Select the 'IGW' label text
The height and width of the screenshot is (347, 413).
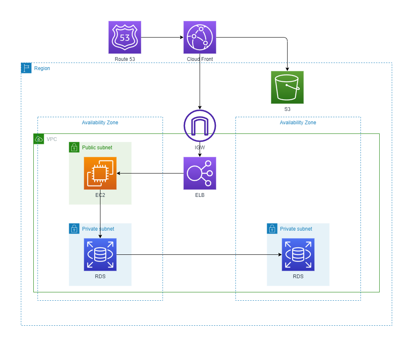coord(200,148)
